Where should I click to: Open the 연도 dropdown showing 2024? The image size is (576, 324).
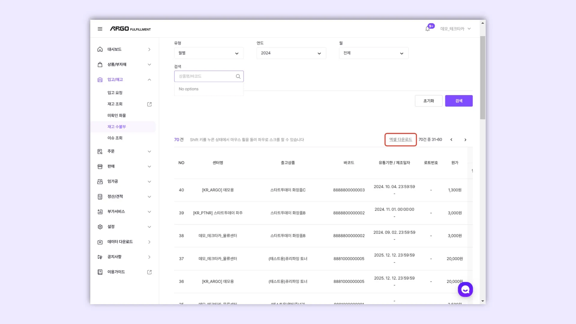coord(291,53)
